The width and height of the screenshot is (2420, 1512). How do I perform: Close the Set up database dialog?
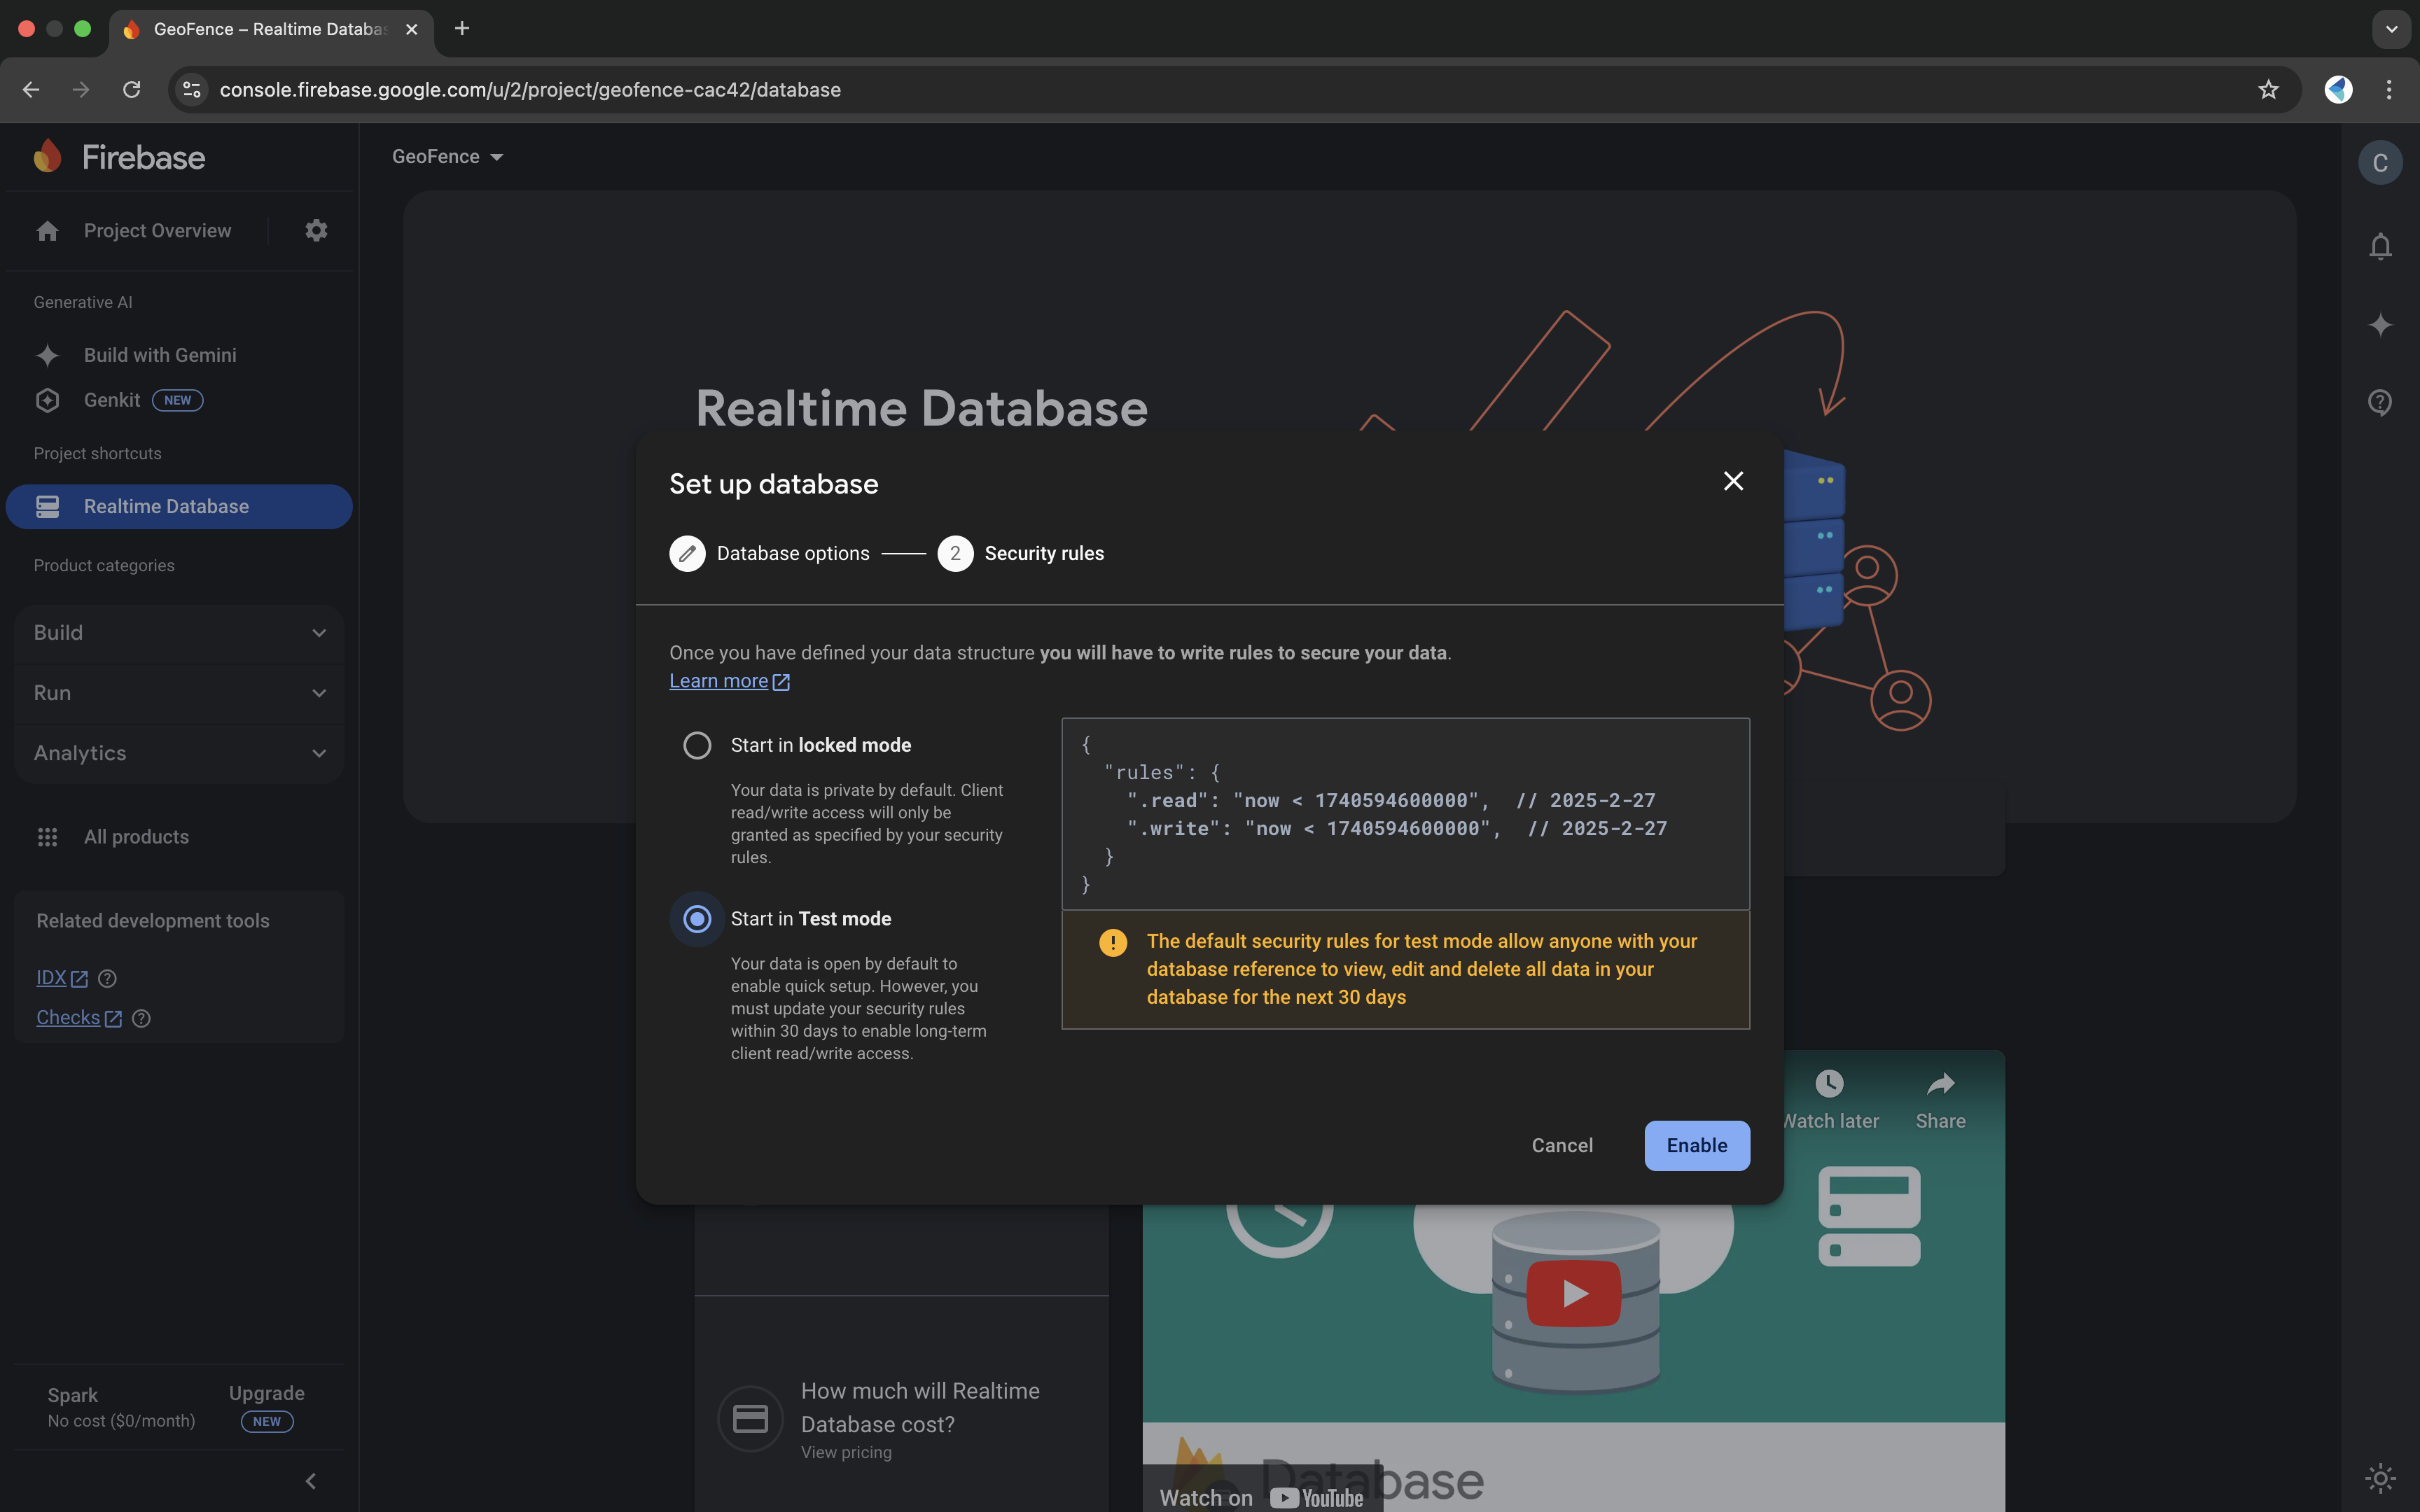[1733, 481]
